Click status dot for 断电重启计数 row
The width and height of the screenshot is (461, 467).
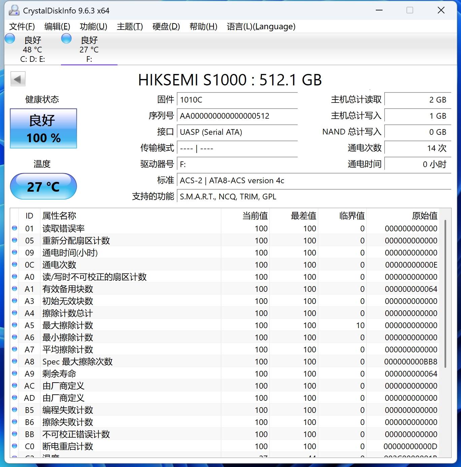point(14,446)
